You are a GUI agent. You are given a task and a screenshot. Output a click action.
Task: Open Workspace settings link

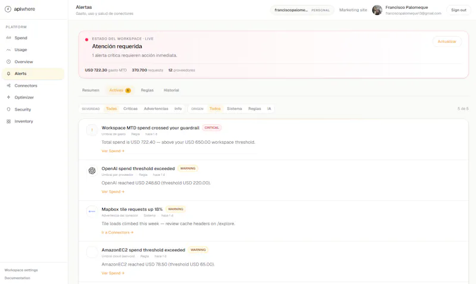[x=21, y=270]
